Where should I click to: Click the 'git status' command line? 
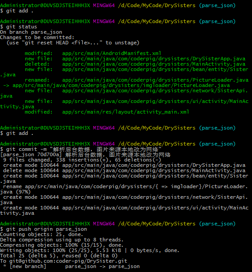point(19,27)
